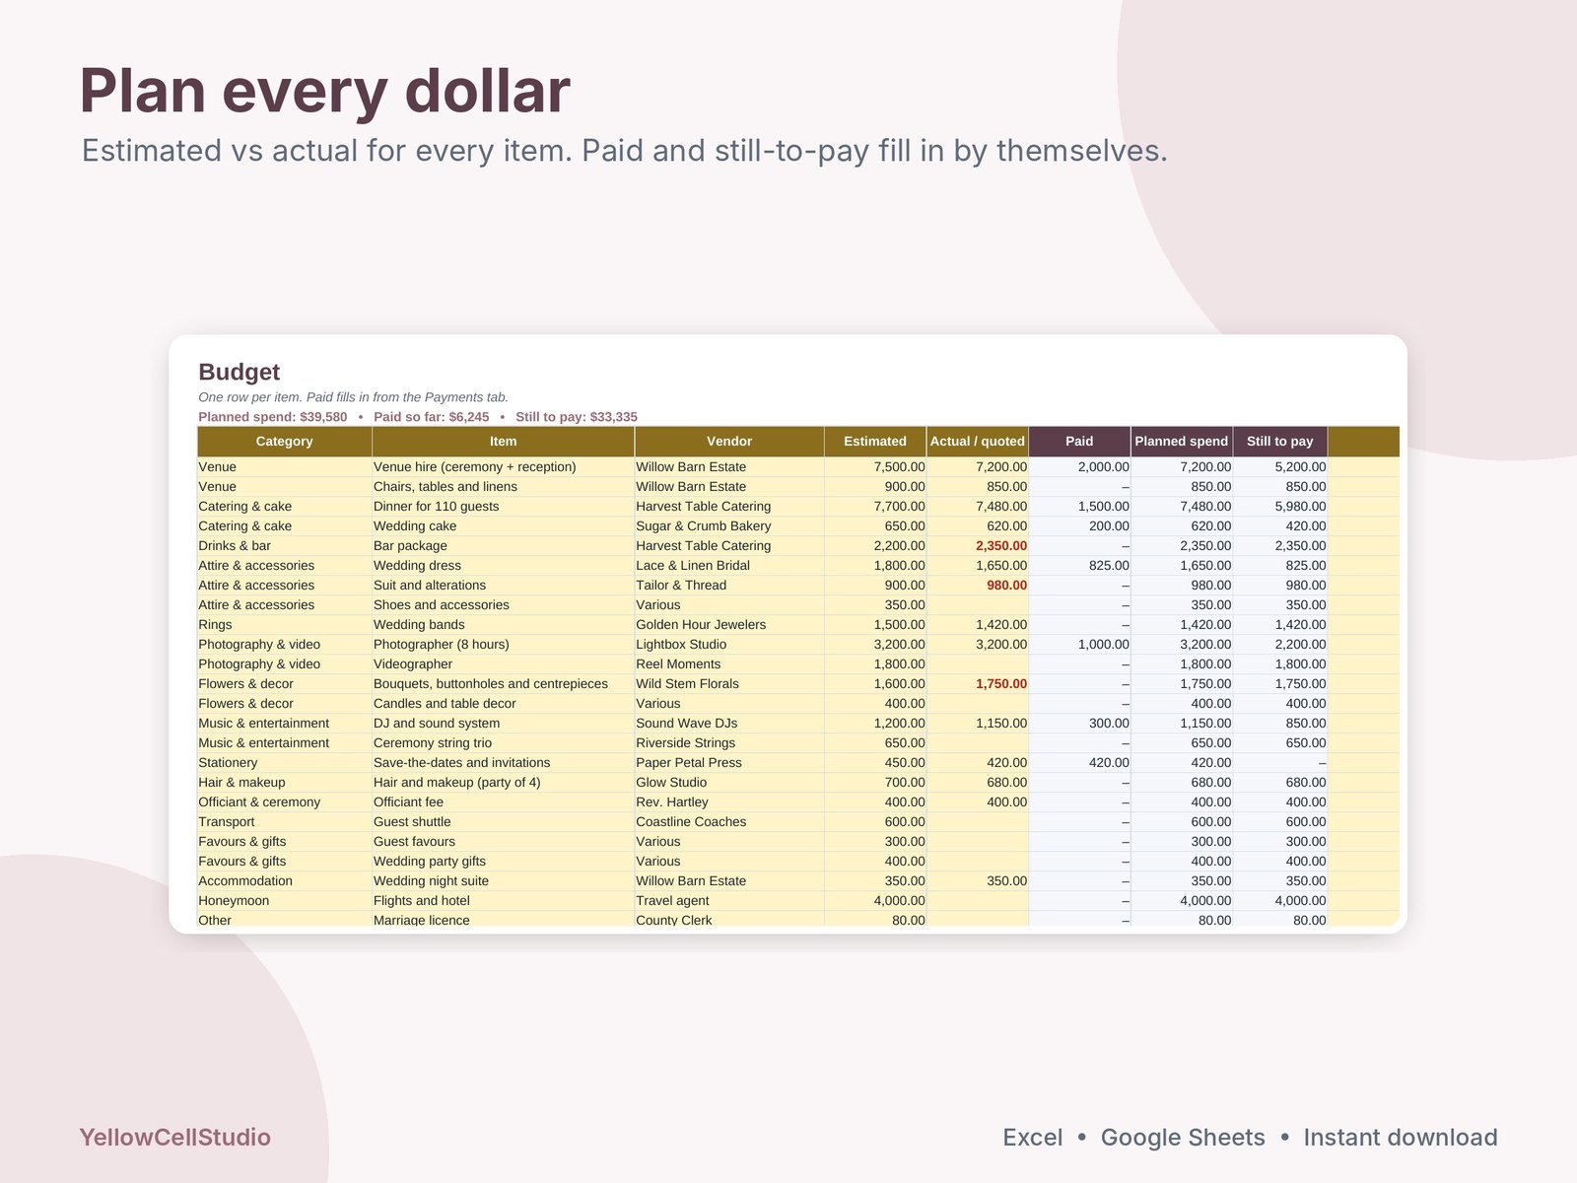The image size is (1577, 1183).
Task: Select the Category column header
Action: 284,442
